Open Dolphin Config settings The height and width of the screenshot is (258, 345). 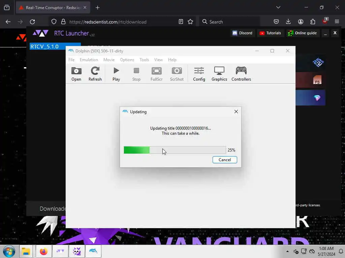199,74
